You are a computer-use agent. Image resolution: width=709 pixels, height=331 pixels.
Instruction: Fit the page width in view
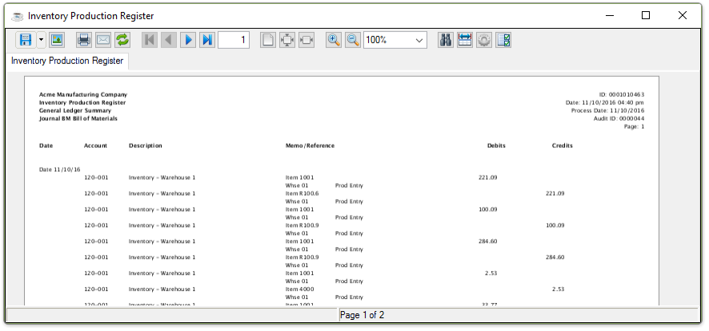[x=306, y=40]
